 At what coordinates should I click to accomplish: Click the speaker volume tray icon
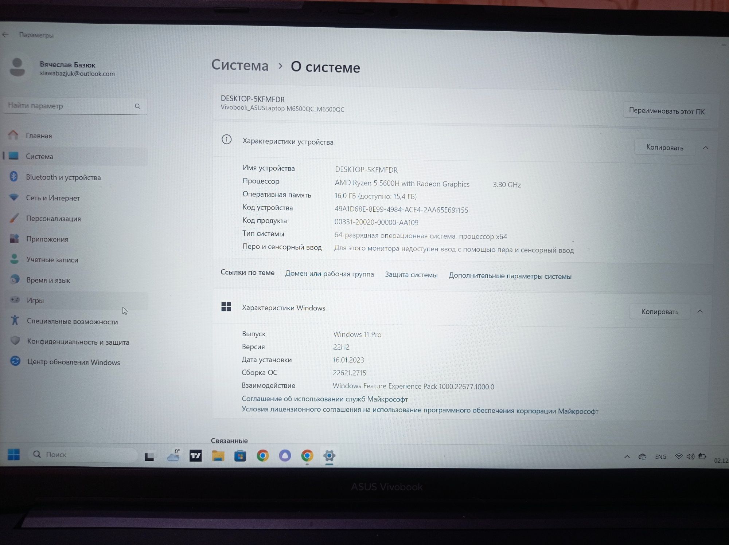click(690, 456)
